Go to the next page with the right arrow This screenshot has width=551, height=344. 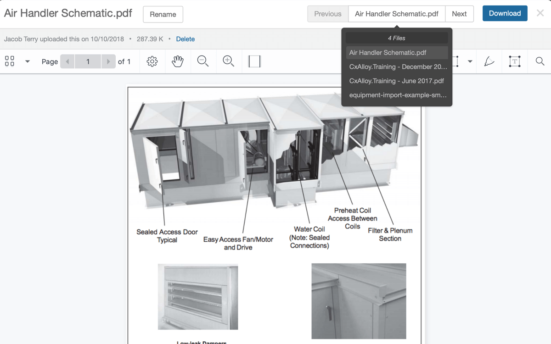pos(108,61)
